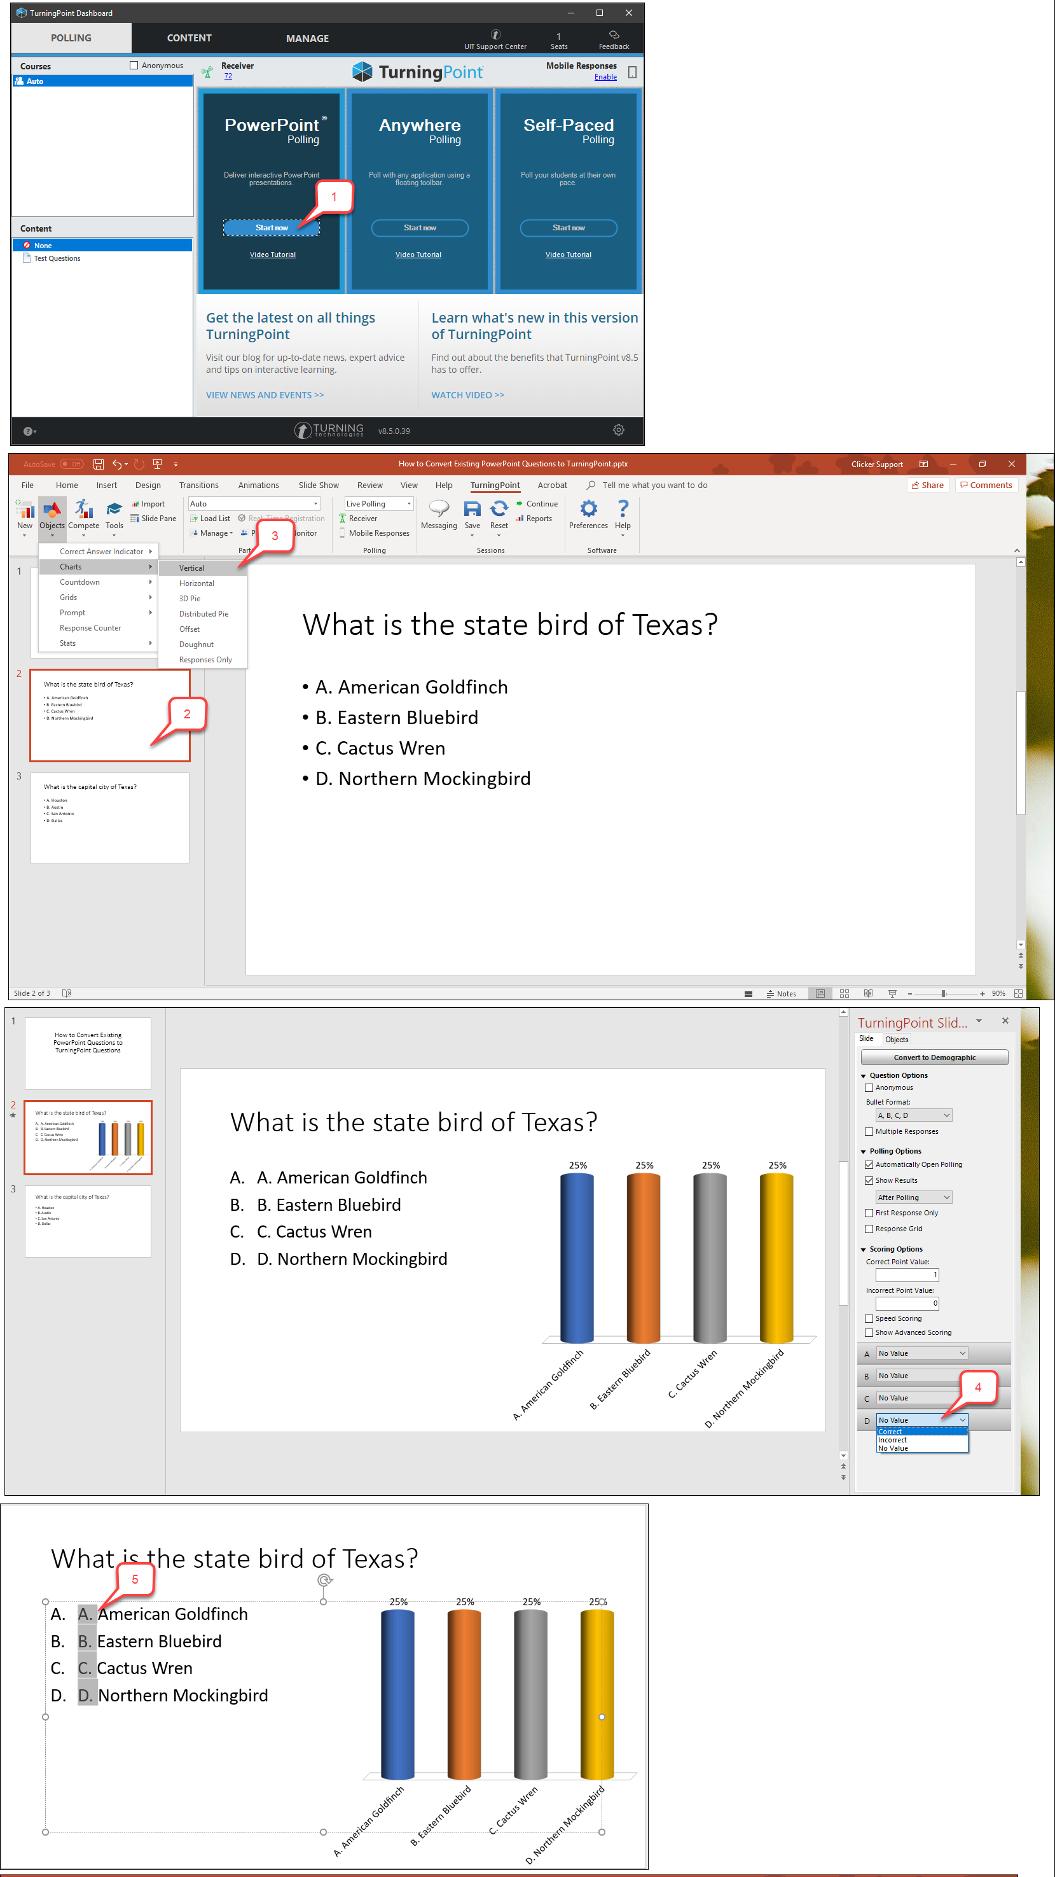Click the Receiver item in Polling group
Viewport: 1055px width, 1877px height.
click(x=358, y=518)
